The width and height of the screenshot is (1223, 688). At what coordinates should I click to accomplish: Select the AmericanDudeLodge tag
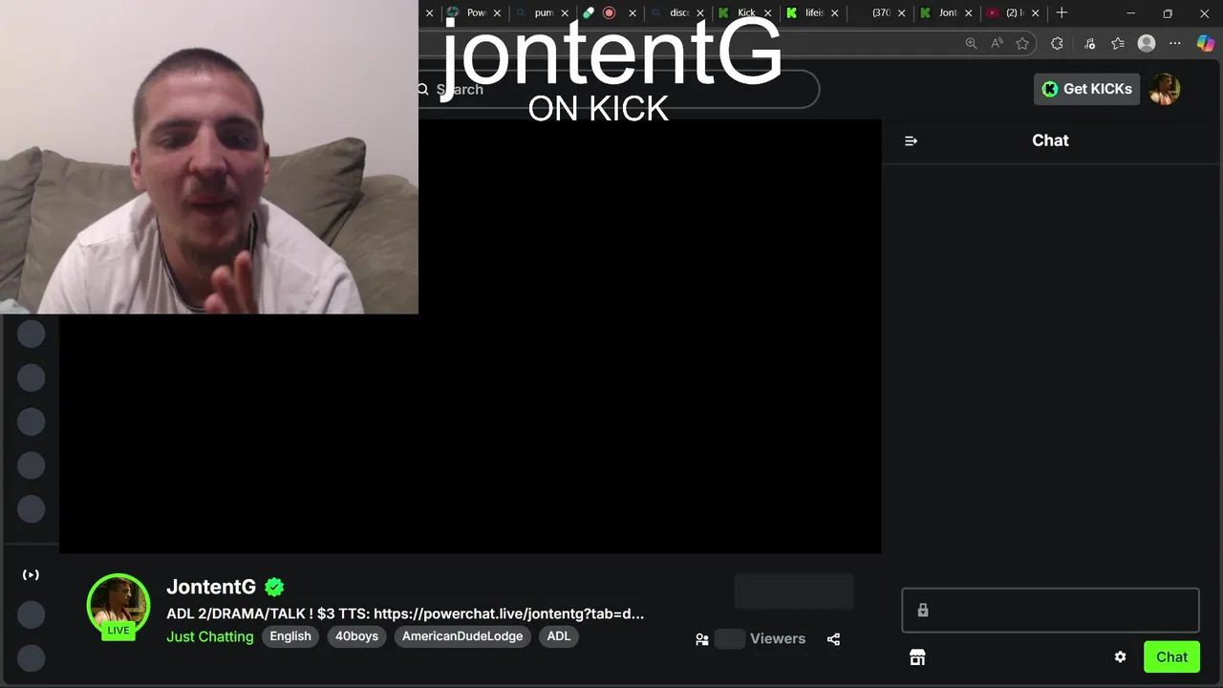click(x=462, y=636)
